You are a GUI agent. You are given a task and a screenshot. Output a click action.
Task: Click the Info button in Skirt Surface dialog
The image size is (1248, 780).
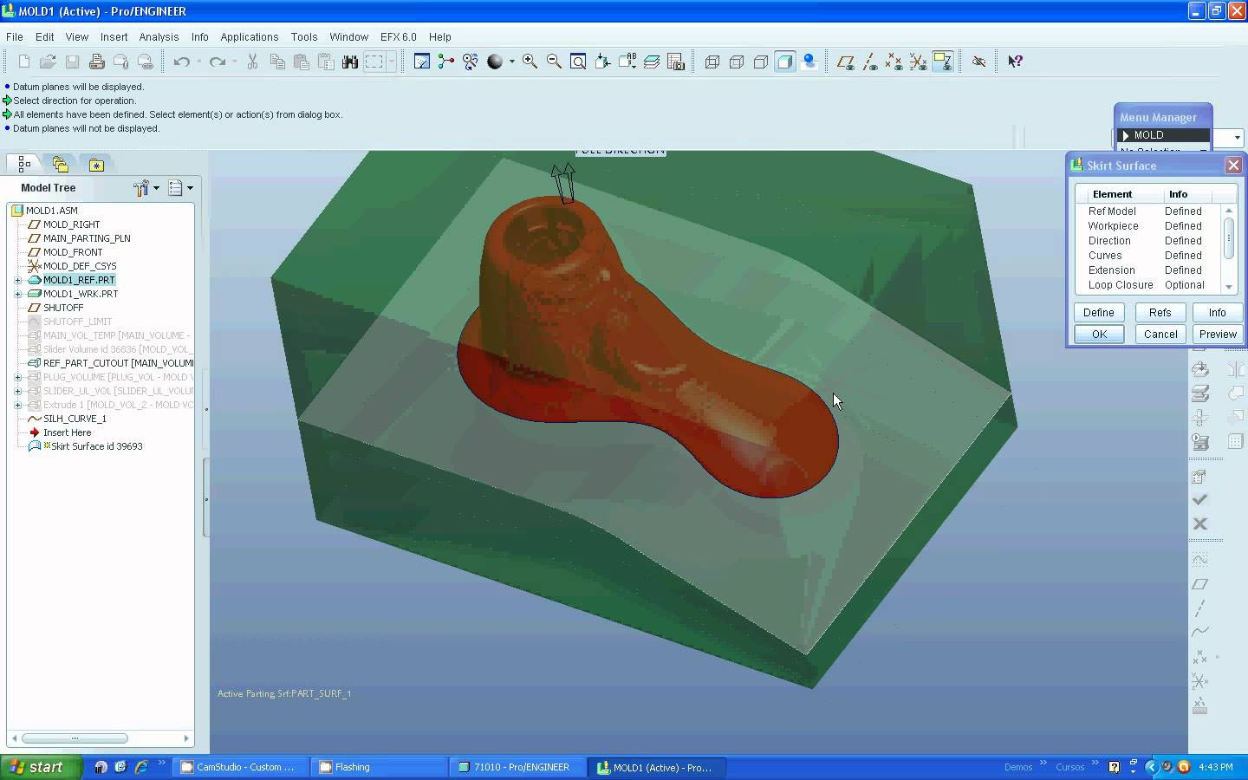(1218, 312)
